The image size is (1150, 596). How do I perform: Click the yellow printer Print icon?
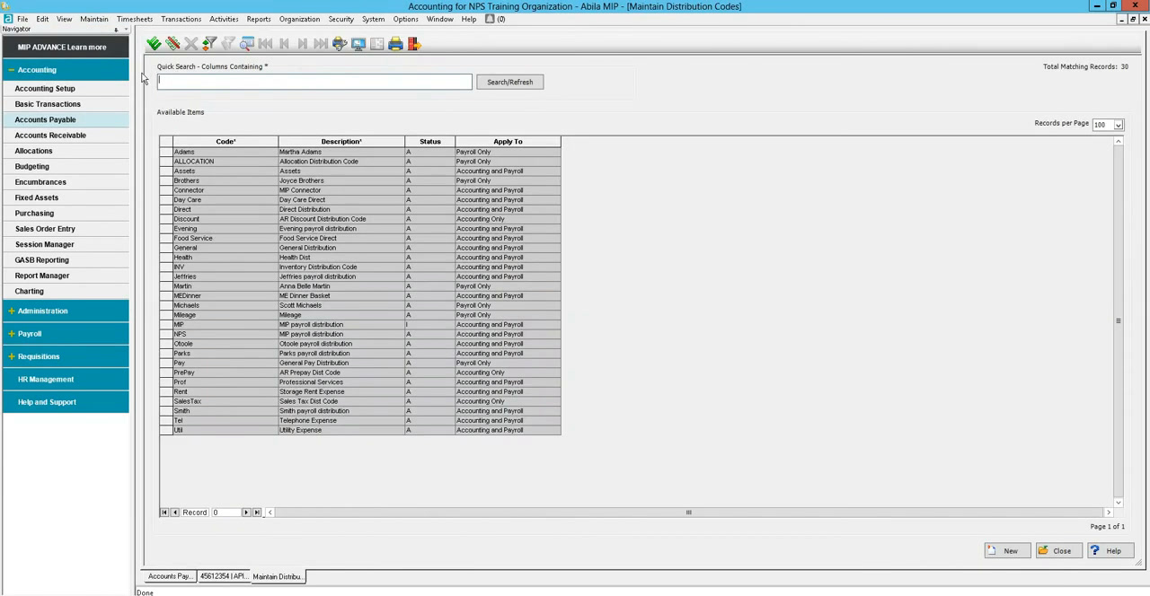pos(395,43)
